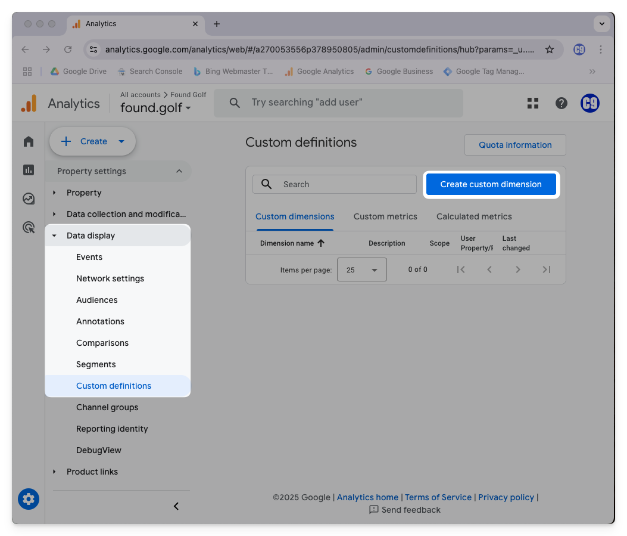Switch to the Calculated metrics tab
This screenshot has height=536, width=627.
pyautogui.click(x=474, y=216)
